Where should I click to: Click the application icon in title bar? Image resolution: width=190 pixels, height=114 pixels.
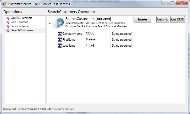tap(4, 4)
